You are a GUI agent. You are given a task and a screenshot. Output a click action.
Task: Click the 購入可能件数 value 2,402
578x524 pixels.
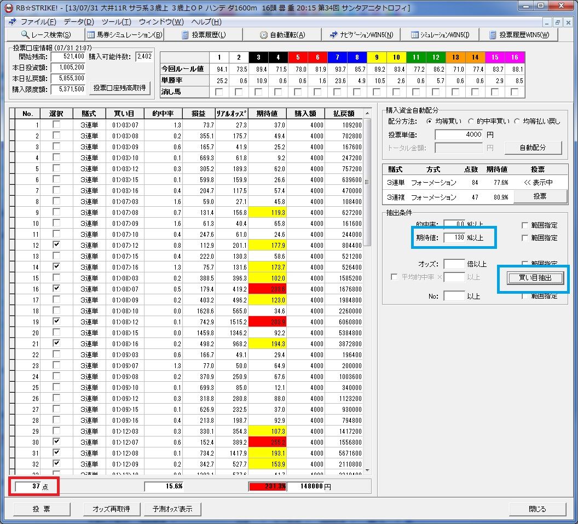pos(144,56)
